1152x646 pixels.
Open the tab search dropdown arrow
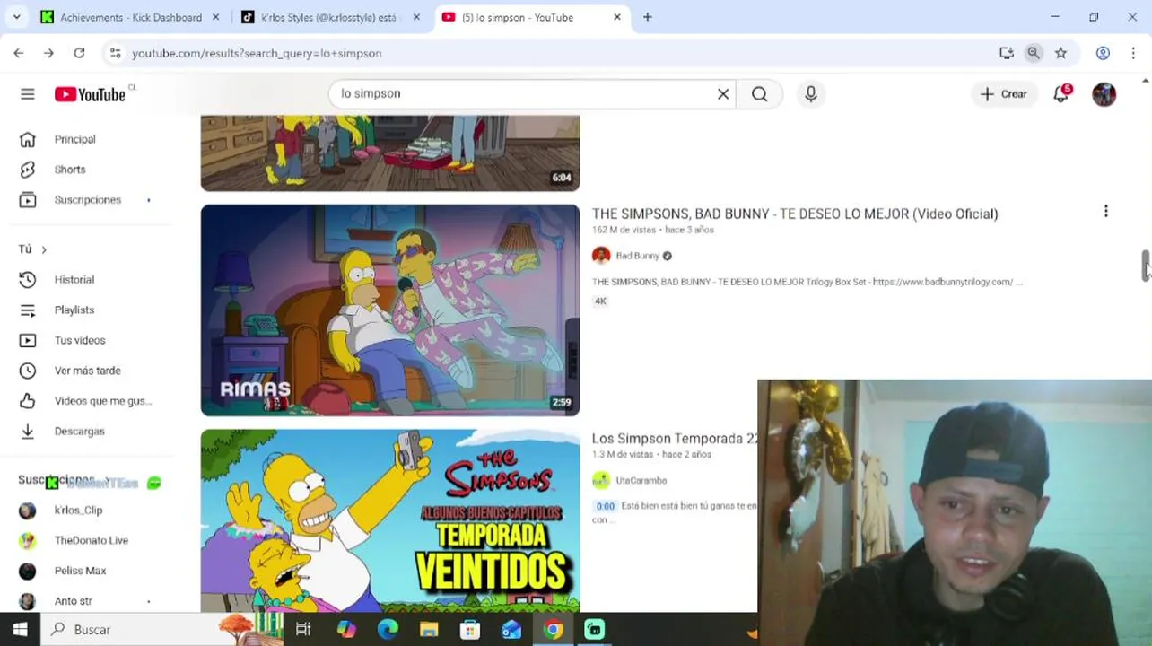point(19,17)
